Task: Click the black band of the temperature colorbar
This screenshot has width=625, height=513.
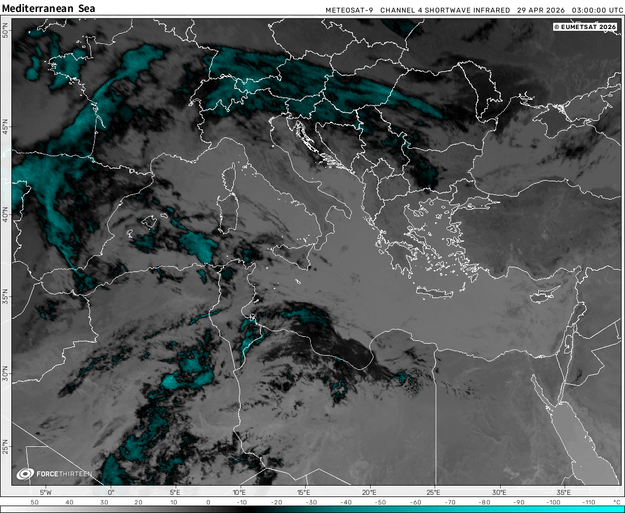Action: (251, 509)
